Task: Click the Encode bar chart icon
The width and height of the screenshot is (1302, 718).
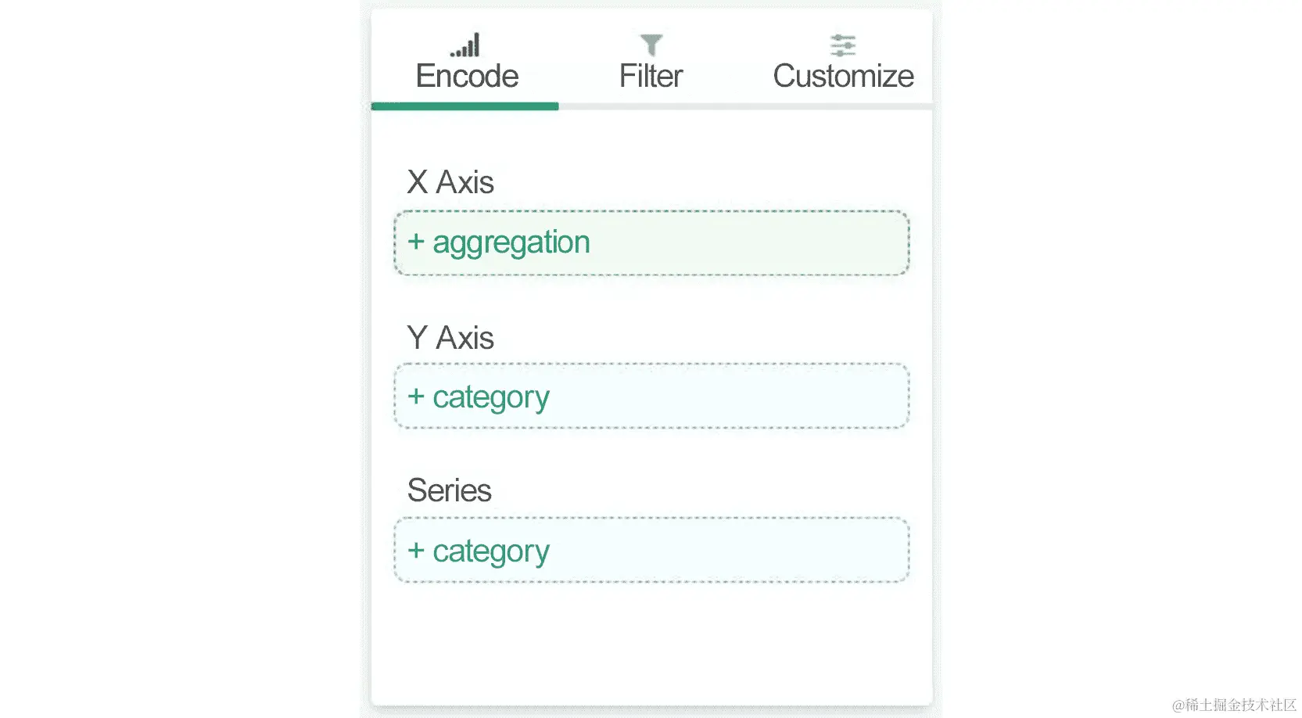Action: tap(466, 45)
